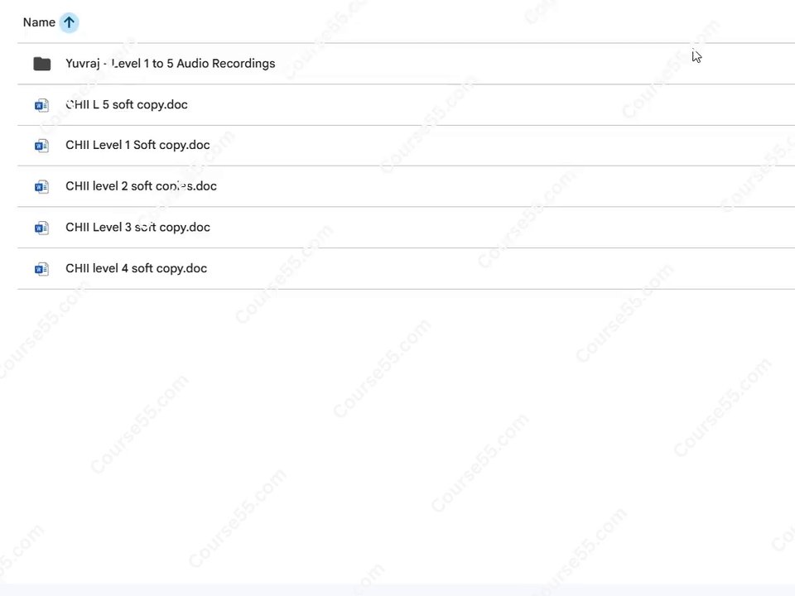Click the Word icon for CHII level 4 soft copy.doc
The image size is (795, 596).
(41, 268)
